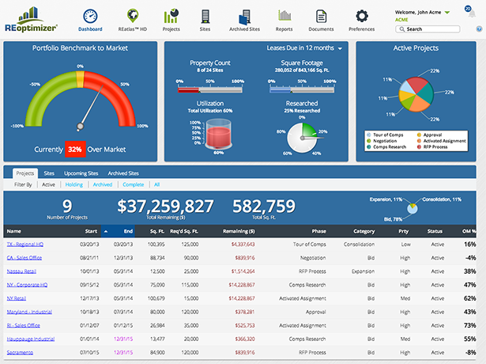The image size is (486, 364).
Task: Click the blue help question icon
Action: (x=479, y=28)
